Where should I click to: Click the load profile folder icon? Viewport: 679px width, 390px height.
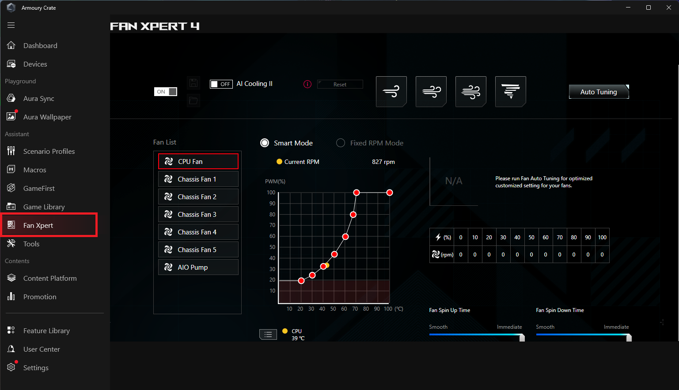193,100
